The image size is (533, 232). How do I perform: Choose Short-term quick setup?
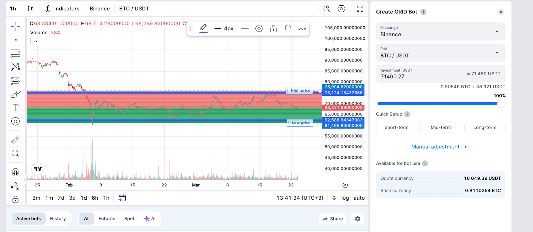coord(396,127)
